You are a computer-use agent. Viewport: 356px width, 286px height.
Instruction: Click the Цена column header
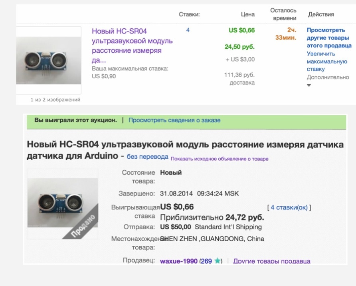pos(248,14)
